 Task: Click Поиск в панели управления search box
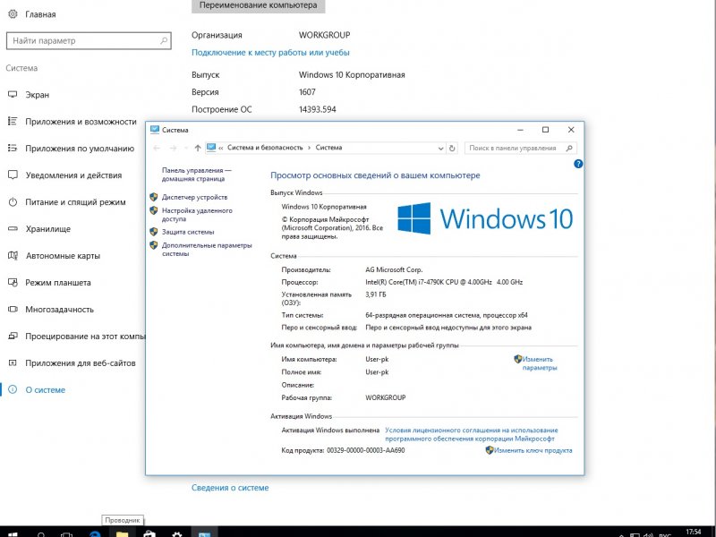pos(521,148)
